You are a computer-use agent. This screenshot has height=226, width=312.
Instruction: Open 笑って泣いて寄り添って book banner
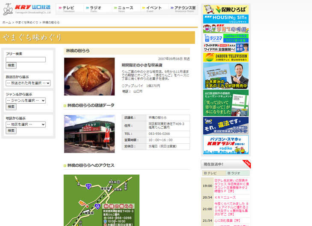point(226,103)
